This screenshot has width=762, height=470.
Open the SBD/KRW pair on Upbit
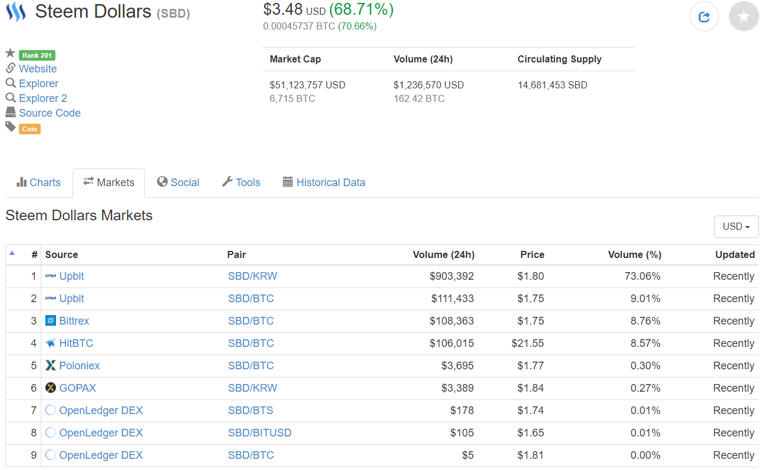(x=252, y=276)
